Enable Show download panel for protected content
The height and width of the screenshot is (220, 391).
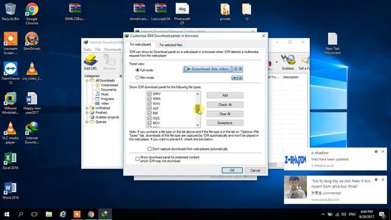[137, 159]
